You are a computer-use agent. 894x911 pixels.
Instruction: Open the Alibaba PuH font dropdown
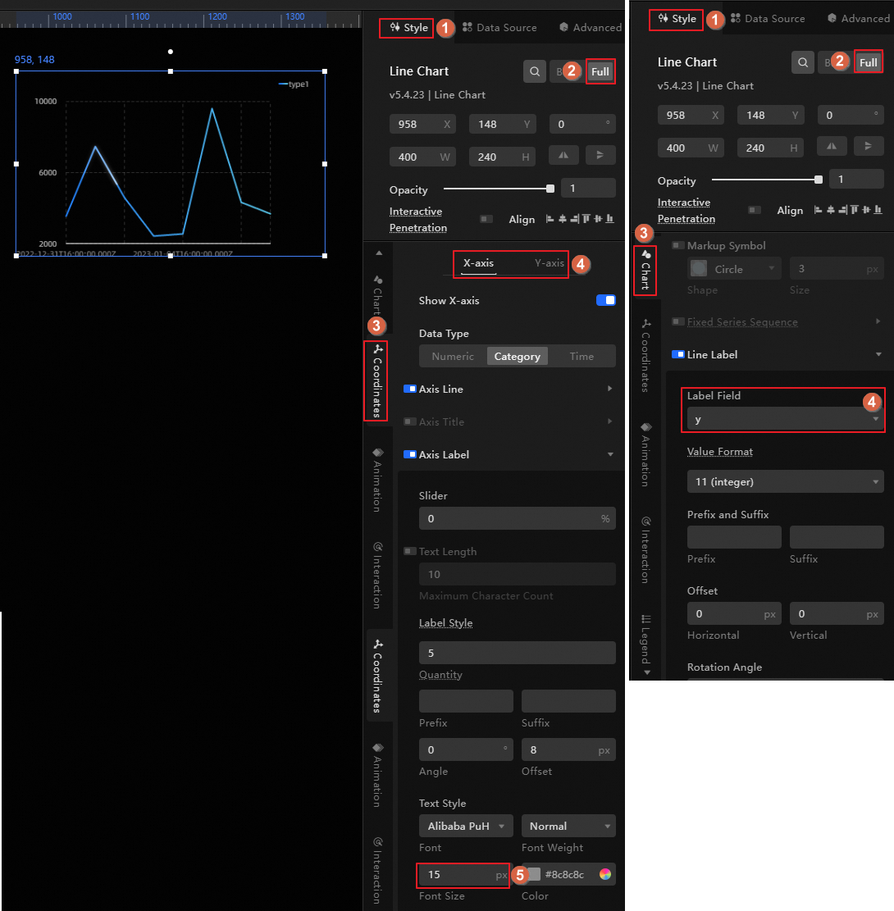pyautogui.click(x=466, y=826)
